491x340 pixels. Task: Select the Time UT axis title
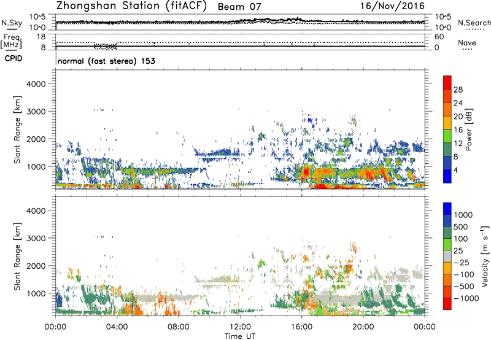point(240,336)
